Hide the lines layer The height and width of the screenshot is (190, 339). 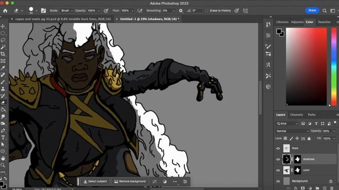[278, 148]
